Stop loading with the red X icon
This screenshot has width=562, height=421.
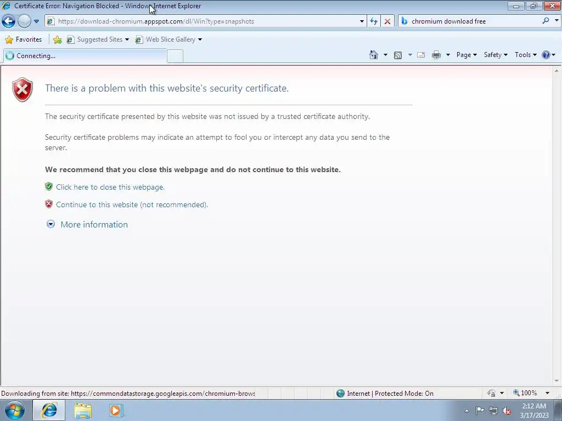point(387,21)
